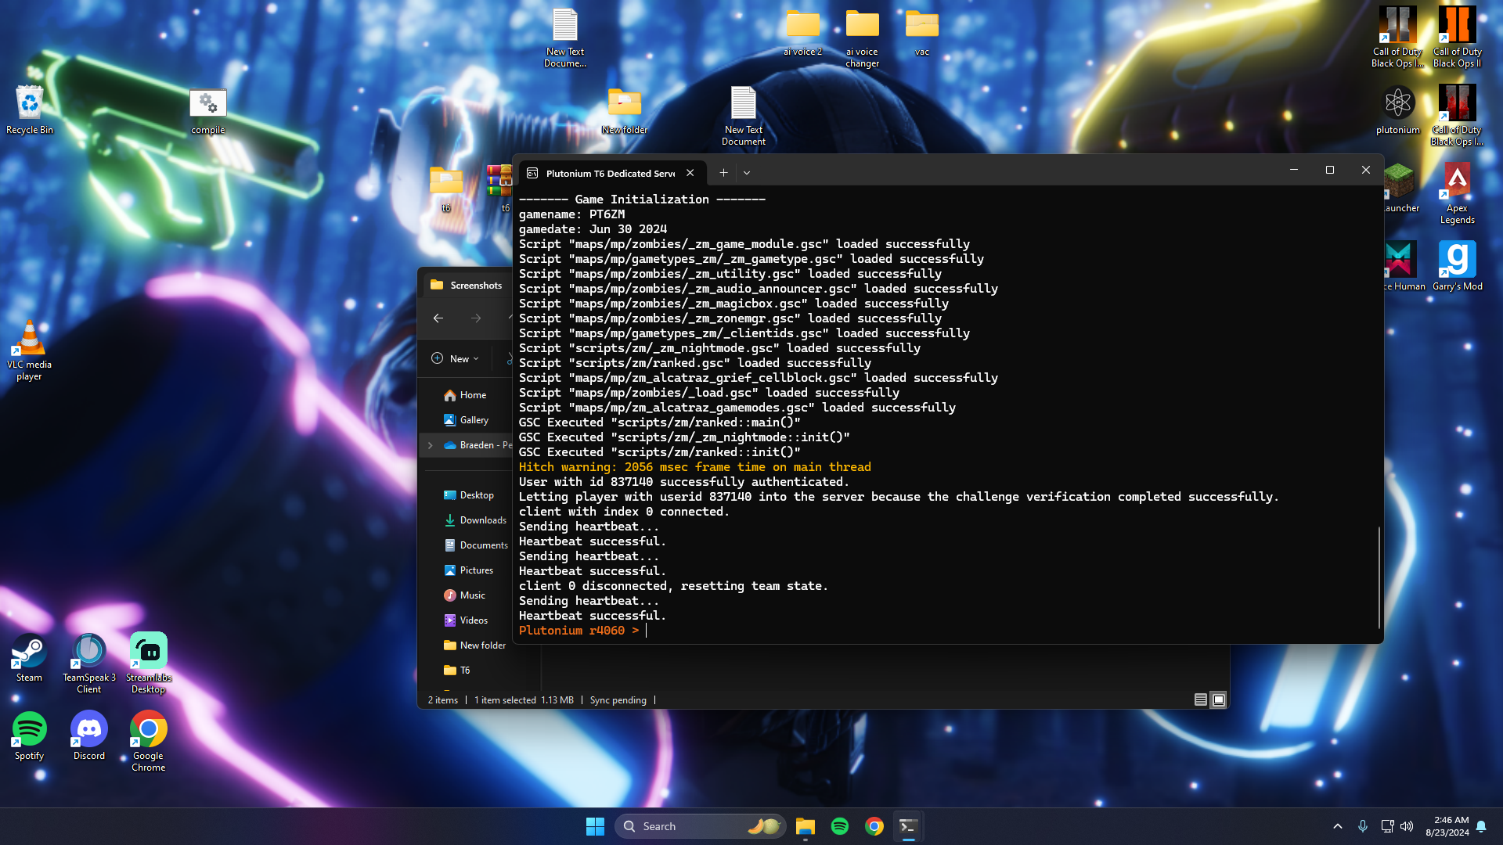Open Call of Duty Black Ops II top-right icon
1503x845 pixels.
pos(1457,37)
